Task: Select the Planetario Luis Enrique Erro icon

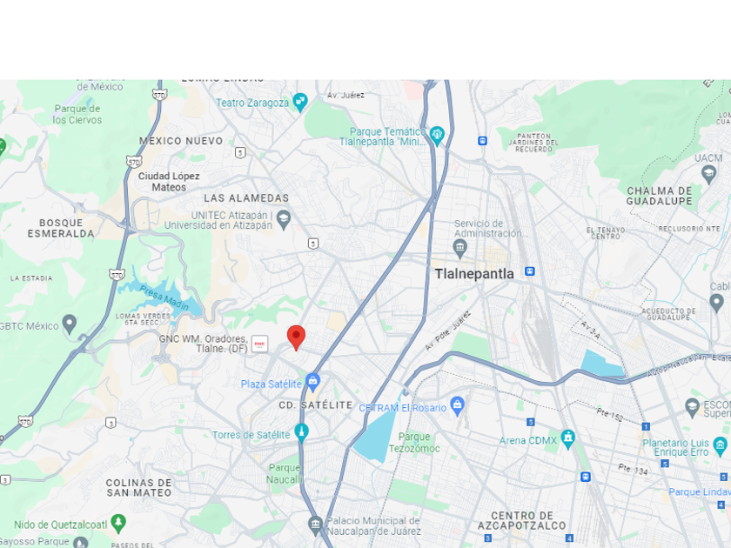Action: click(x=721, y=446)
